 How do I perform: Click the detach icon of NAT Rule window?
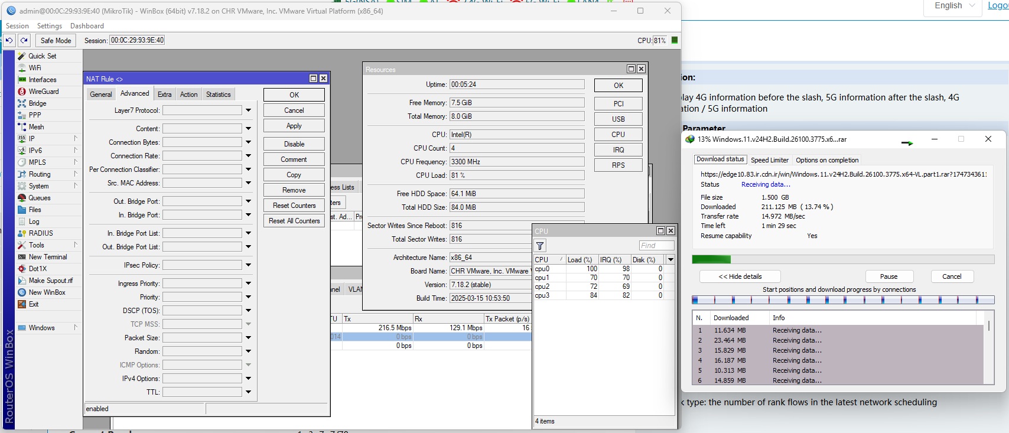tap(314, 79)
